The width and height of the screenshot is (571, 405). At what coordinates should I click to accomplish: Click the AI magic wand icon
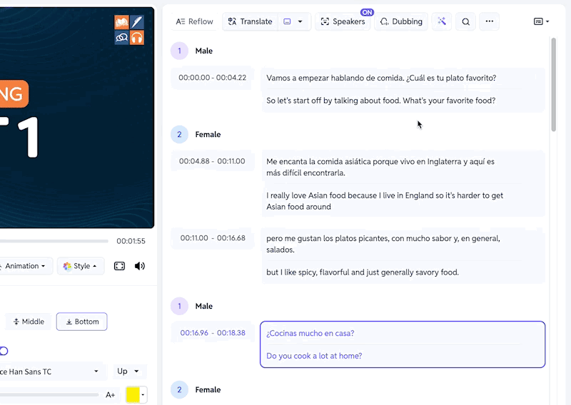coord(442,21)
